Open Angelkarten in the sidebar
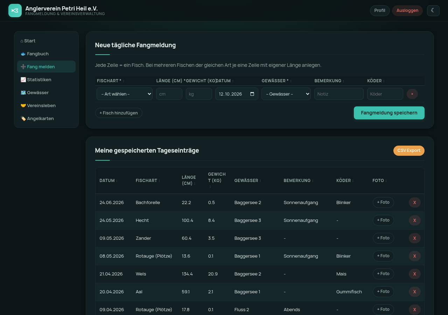The width and height of the screenshot is (448, 315). pos(46,118)
